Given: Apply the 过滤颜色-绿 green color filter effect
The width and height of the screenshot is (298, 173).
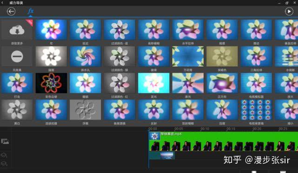Looking at the screenshot, I should [x=119, y=56].
